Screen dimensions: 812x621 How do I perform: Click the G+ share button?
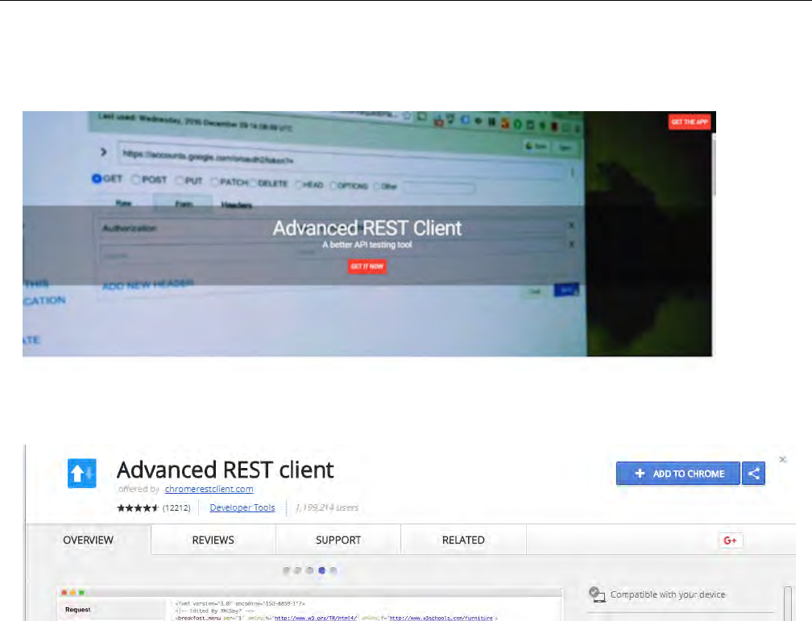pyautogui.click(x=730, y=540)
